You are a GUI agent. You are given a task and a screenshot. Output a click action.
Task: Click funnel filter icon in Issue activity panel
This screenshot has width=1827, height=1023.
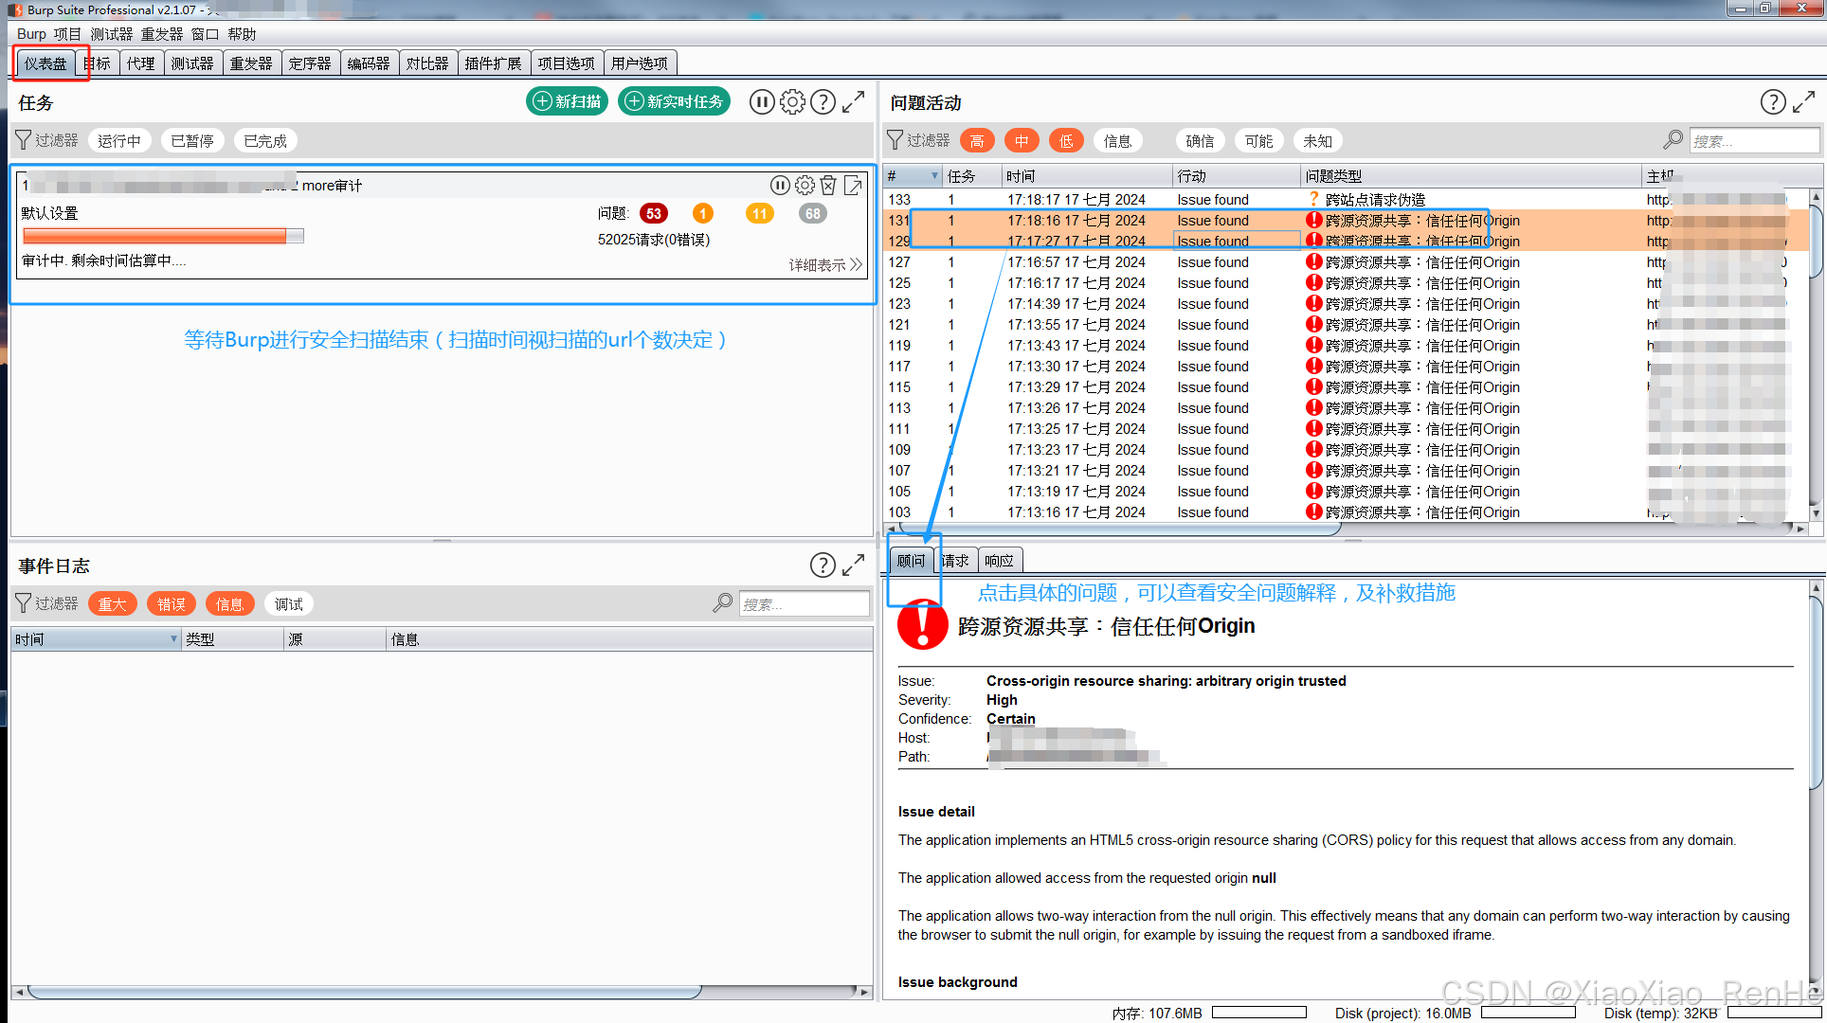[x=895, y=140]
